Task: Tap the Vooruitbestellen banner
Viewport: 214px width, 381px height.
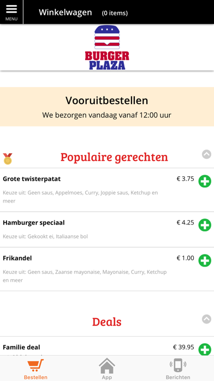Action: coord(107,107)
